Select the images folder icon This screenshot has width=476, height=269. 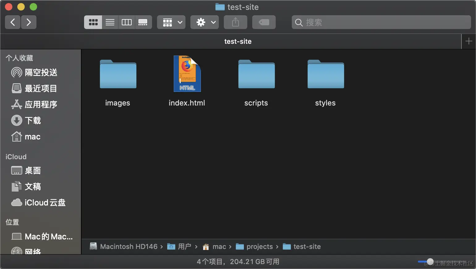tap(118, 74)
